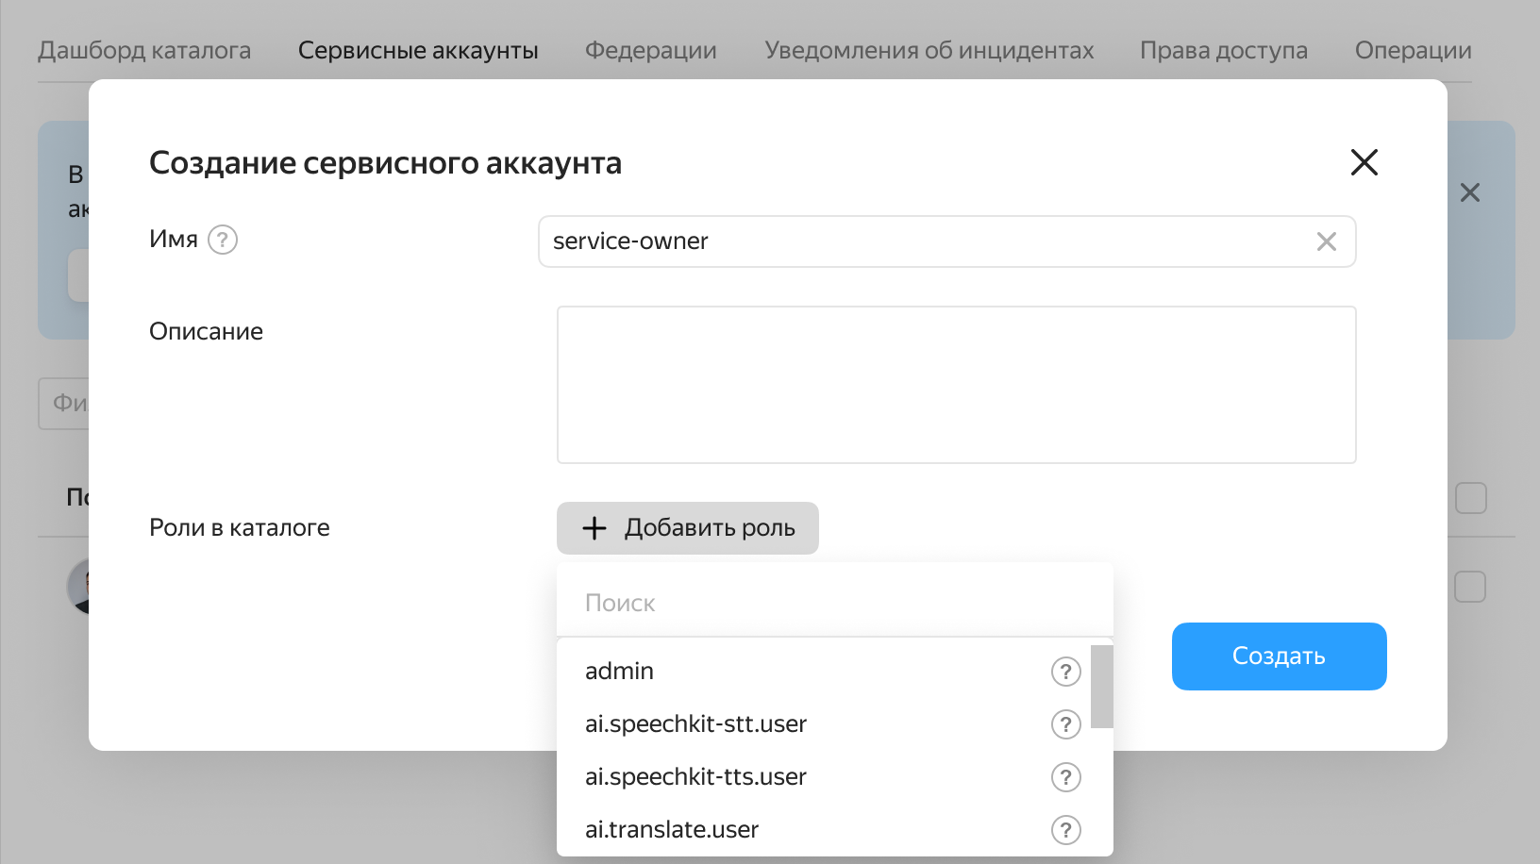Open help tooltip next to Имя label
This screenshot has height=864, width=1540.
pos(223,240)
